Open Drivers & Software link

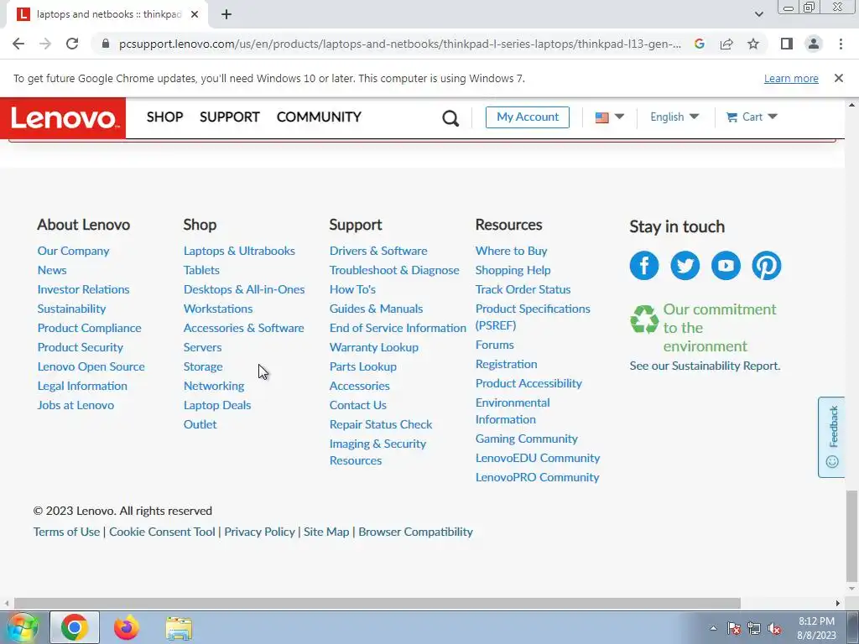[378, 251]
